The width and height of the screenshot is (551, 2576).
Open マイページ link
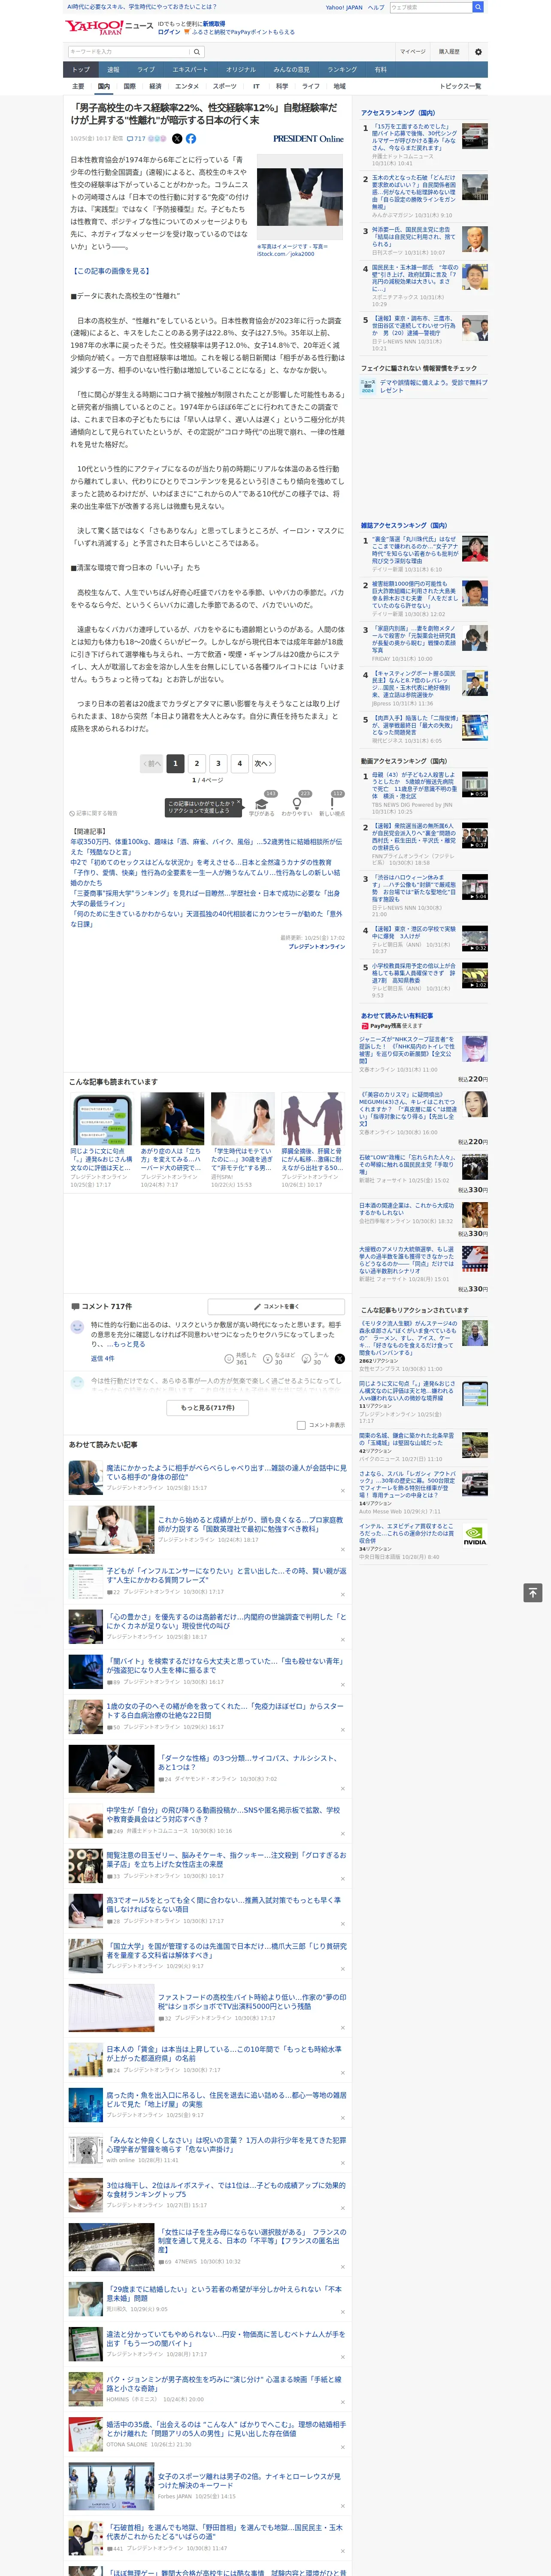(x=412, y=51)
